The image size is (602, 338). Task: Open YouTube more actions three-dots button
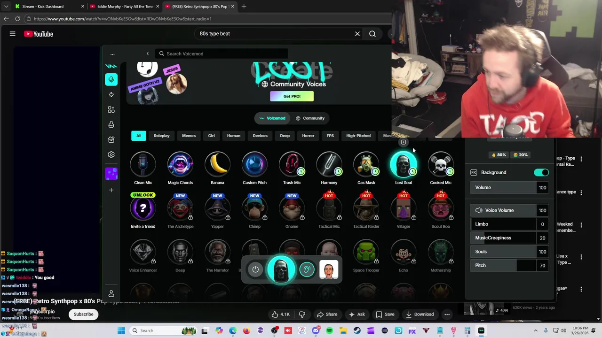[447, 315]
